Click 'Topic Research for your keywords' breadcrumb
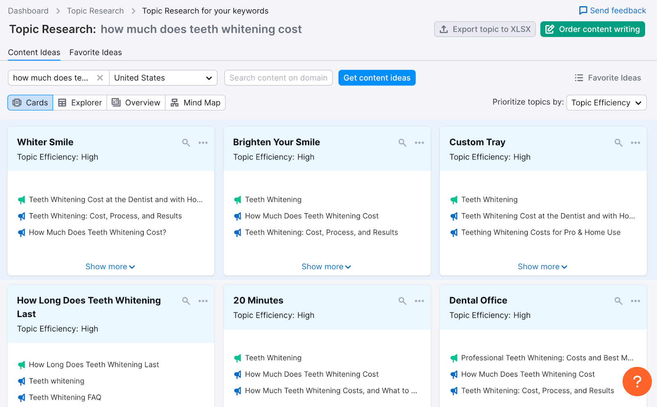This screenshot has width=657, height=407. tap(205, 11)
